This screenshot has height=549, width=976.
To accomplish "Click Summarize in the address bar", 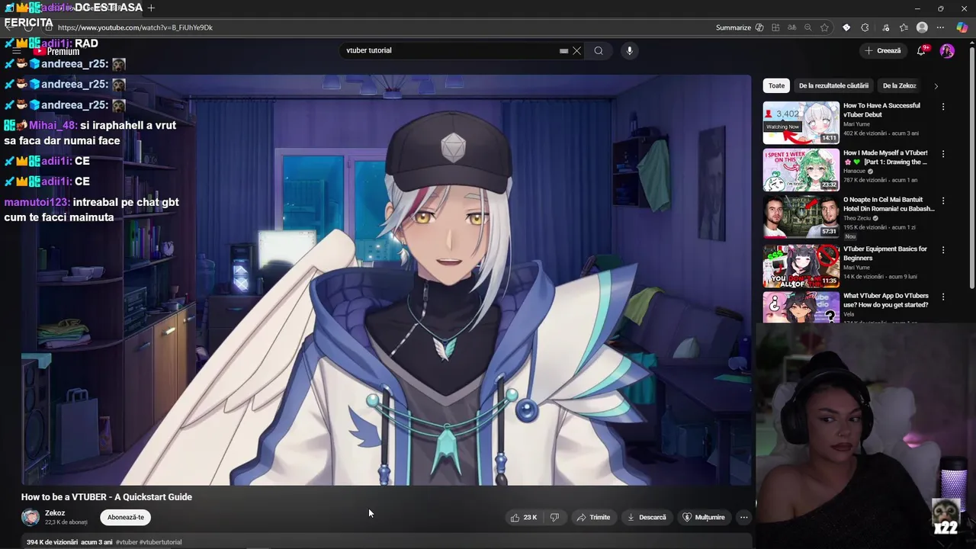I will click(x=739, y=27).
